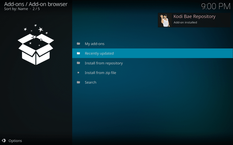233x145 pixels.
Task: Choose Install from repository
Action: click(x=104, y=63)
